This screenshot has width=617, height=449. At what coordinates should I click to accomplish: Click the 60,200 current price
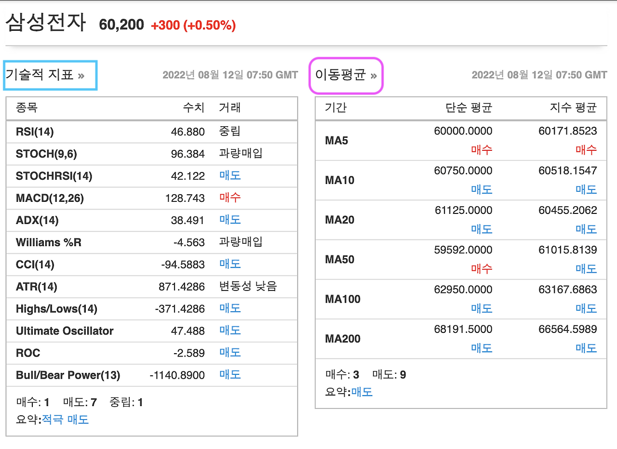coord(121,25)
